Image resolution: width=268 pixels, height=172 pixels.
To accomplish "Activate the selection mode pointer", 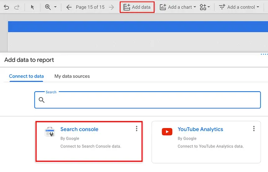I will (32, 7).
